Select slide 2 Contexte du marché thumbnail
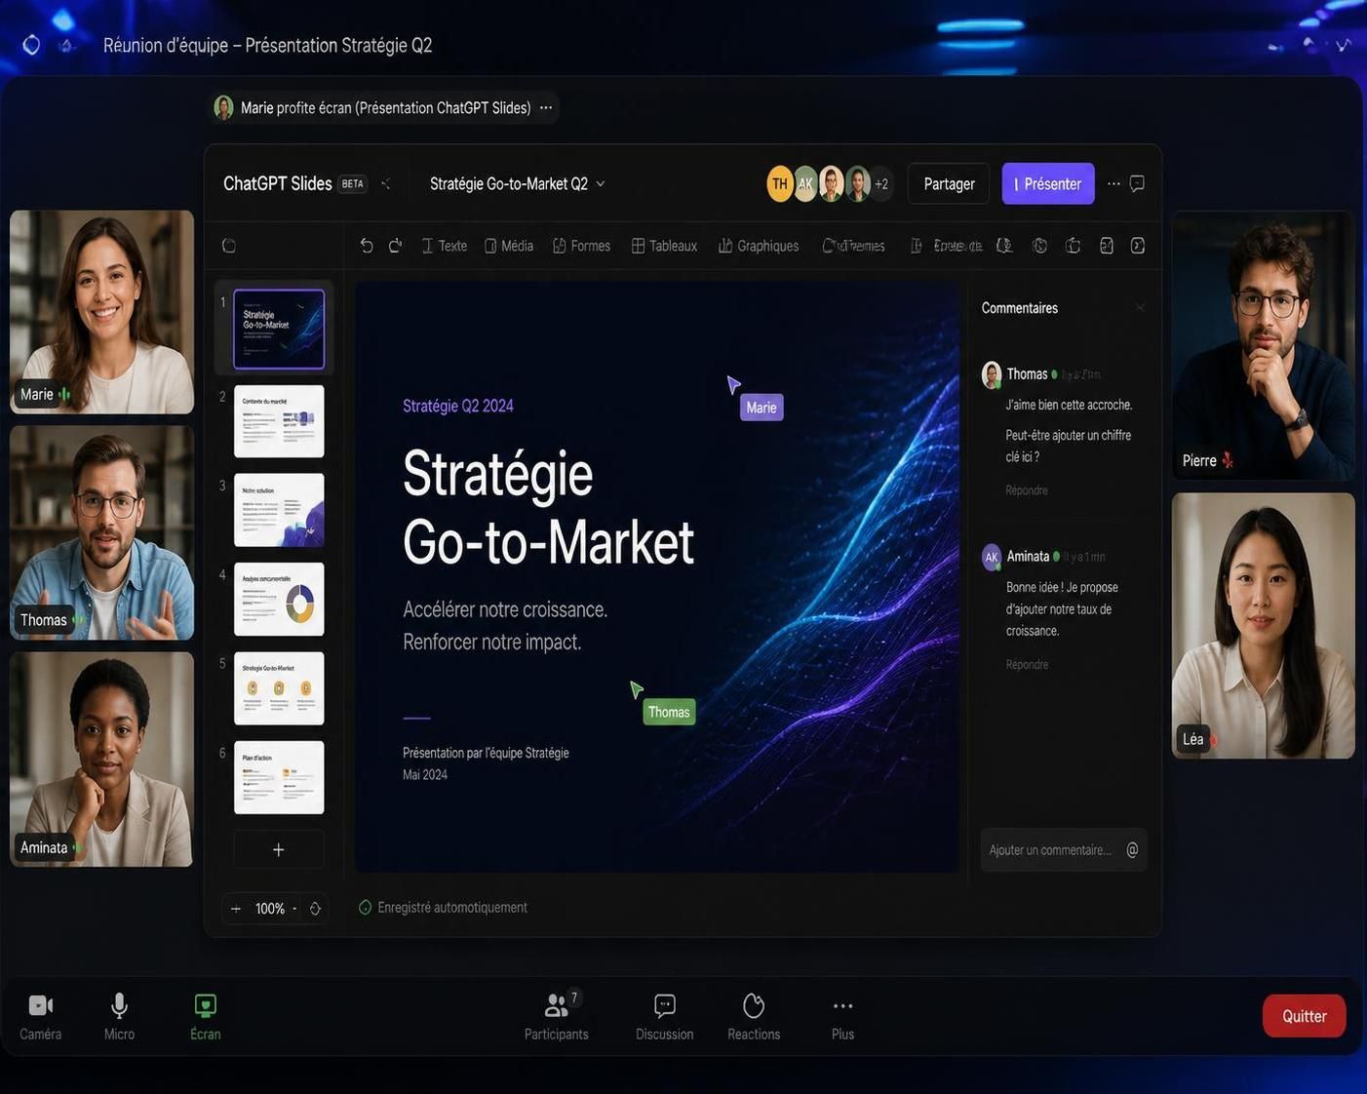This screenshot has width=1367, height=1094. [x=279, y=421]
